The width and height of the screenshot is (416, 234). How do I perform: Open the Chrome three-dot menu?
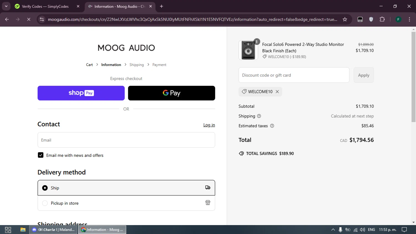tap(409, 19)
